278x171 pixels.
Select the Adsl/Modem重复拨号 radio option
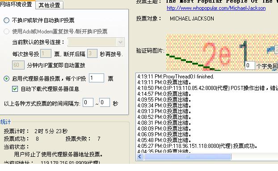[7, 32]
